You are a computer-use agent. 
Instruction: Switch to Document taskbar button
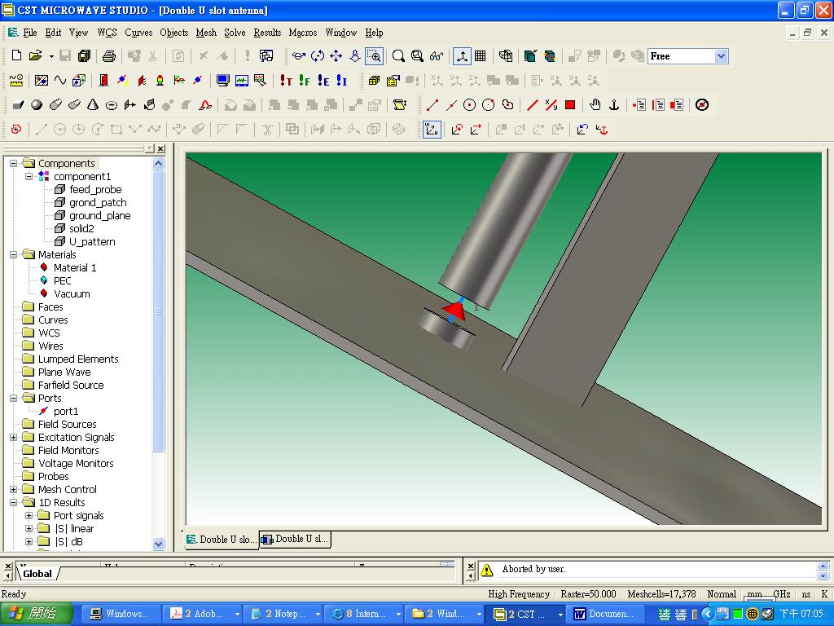pos(604,614)
